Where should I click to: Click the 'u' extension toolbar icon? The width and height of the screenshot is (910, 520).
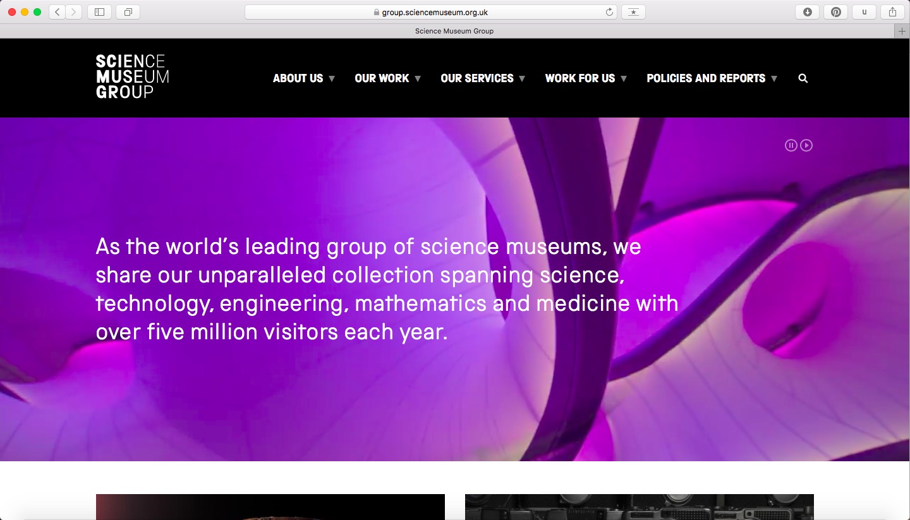click(864, 11)
